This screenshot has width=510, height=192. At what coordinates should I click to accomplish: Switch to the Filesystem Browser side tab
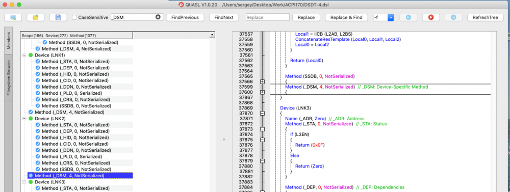[9, 78]
